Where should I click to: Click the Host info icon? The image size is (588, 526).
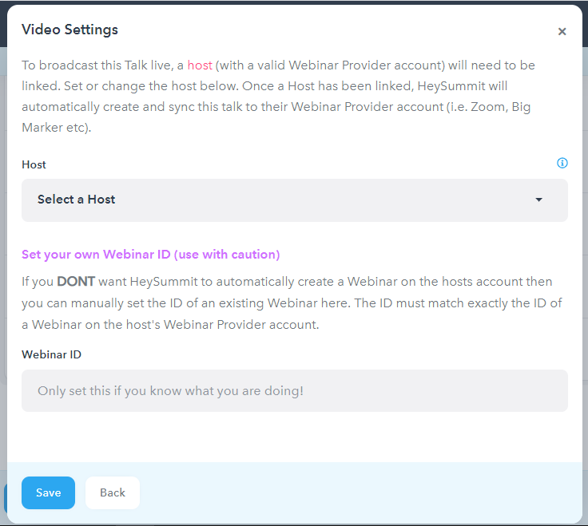point(562,163)
